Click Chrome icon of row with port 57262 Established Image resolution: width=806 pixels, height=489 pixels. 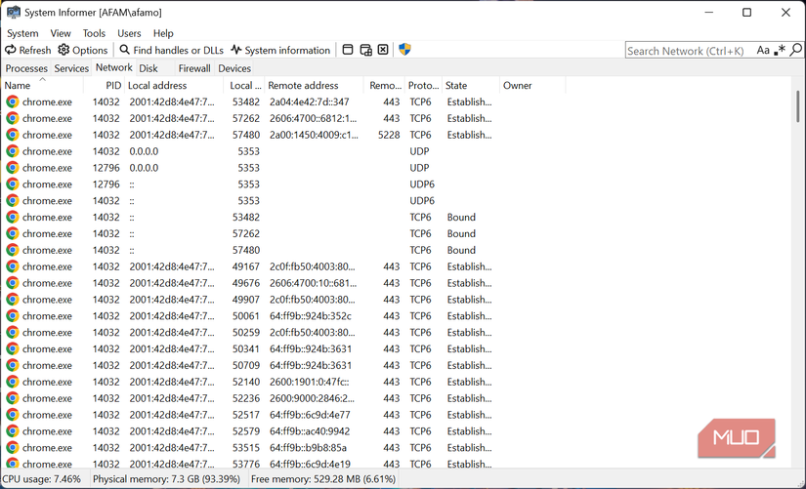(x=13, y=118)
